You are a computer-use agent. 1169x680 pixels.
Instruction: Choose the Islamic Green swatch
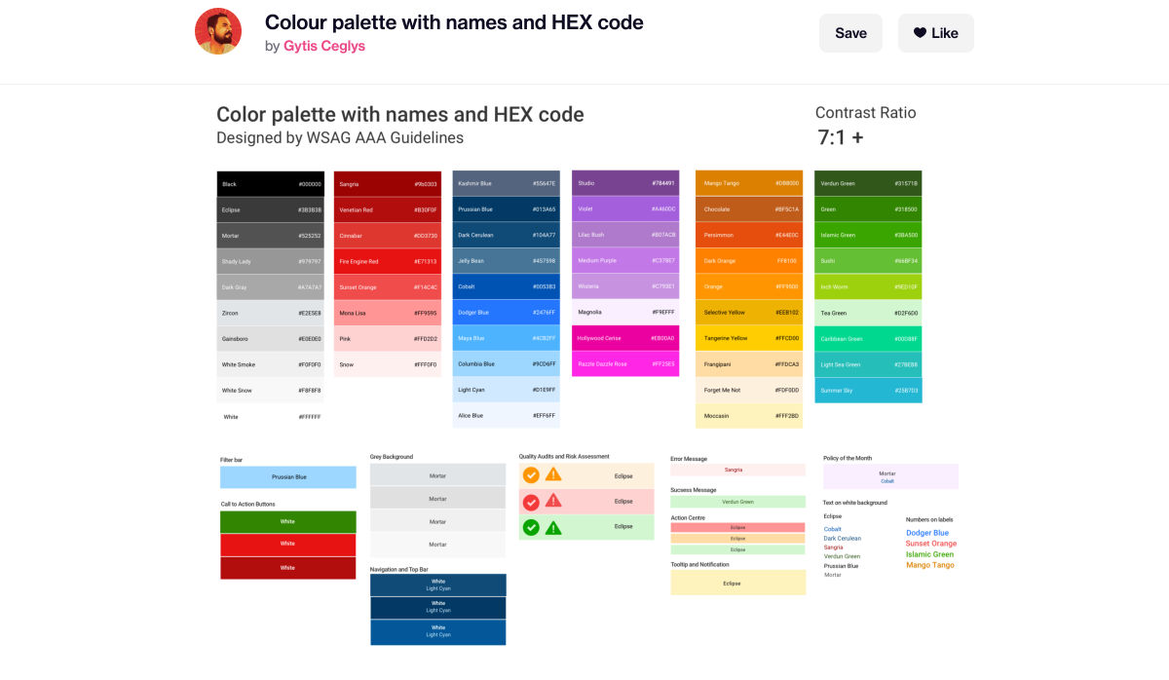[x=868, y=235]
